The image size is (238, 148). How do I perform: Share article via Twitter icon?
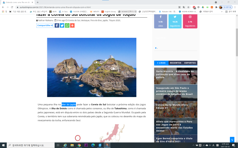pos(62,26)
